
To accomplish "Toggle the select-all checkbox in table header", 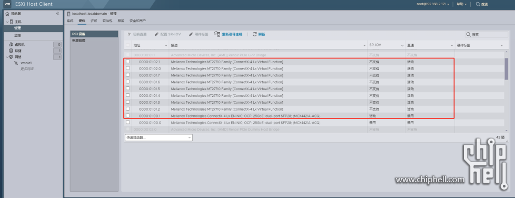I will (128, 45).
